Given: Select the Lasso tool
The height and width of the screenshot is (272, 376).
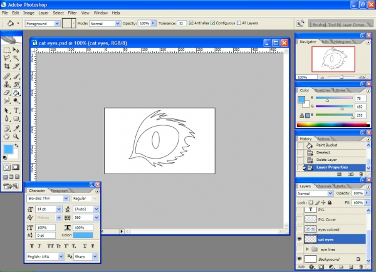Looking at the screenshot, I should point(6,58).
